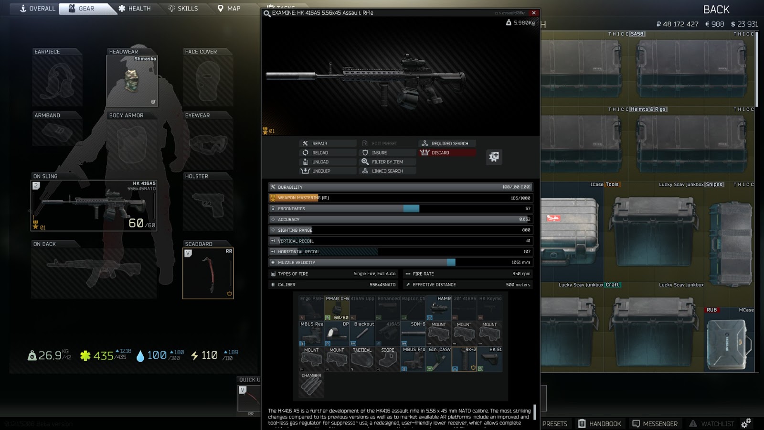Click the rouble balance 48 172 427
Screen dimensions: 764x430
click(678, 24)
